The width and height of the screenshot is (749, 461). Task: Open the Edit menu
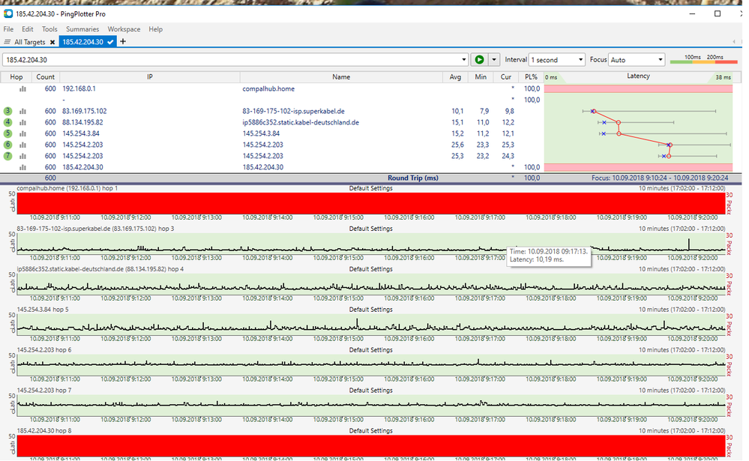coord(27,29)
